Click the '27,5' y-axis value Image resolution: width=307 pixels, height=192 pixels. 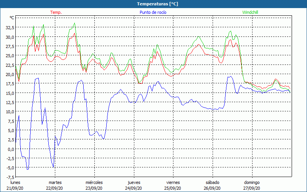(10, 46)
